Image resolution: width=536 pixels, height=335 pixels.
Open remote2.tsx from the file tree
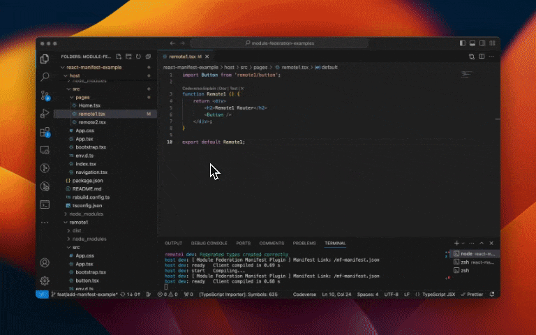pos(92,122)
